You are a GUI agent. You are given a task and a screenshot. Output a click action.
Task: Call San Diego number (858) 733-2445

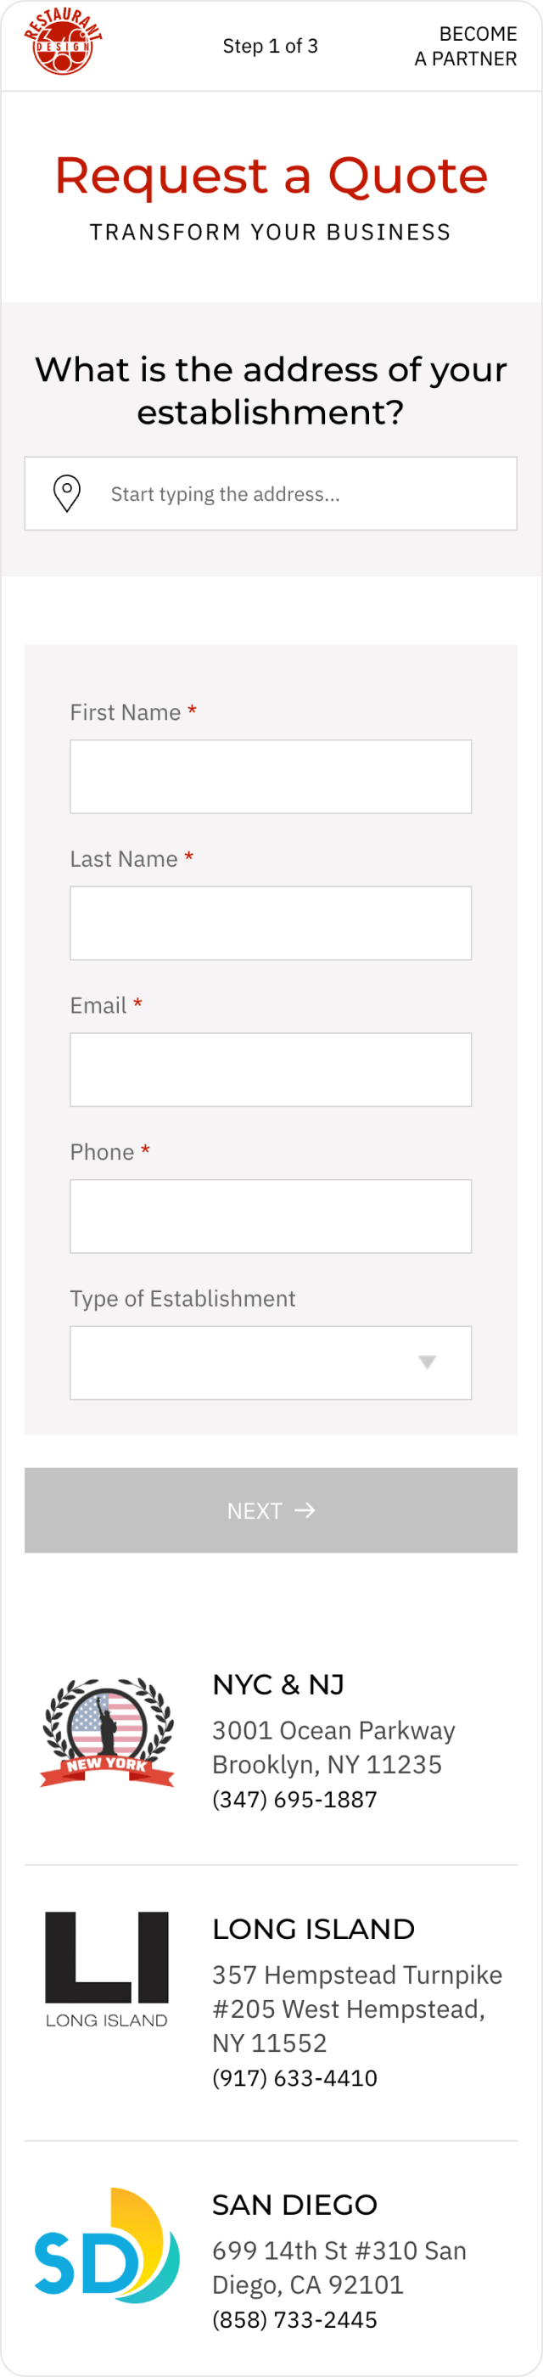coord(295,2320)
